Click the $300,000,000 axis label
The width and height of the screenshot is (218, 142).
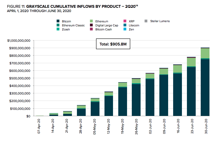pyautogui.click(x=20, y=93)
